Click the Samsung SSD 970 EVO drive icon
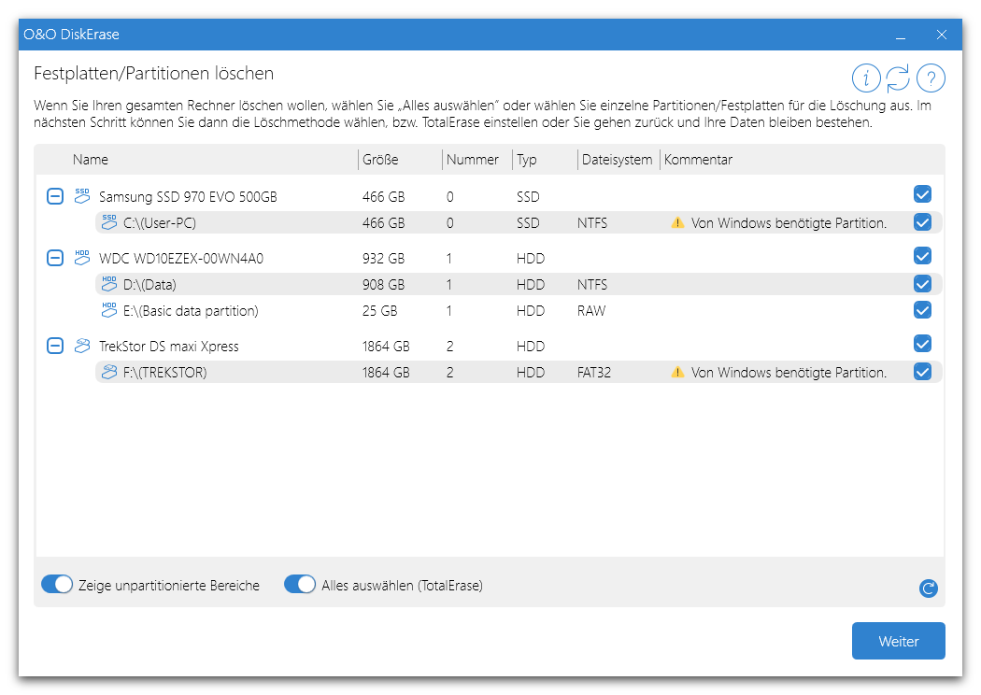 click(82, 196)
